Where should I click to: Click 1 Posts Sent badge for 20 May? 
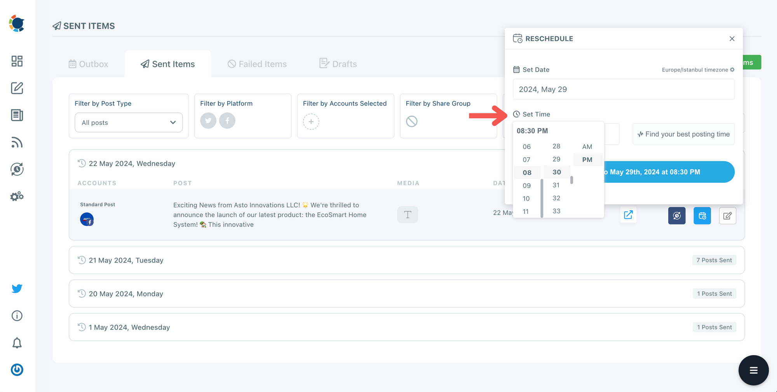click(x=714, y=294)
